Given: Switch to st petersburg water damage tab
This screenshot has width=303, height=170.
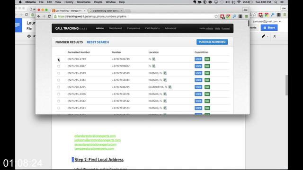Looking at the screenshot, I should click(106, 11).
